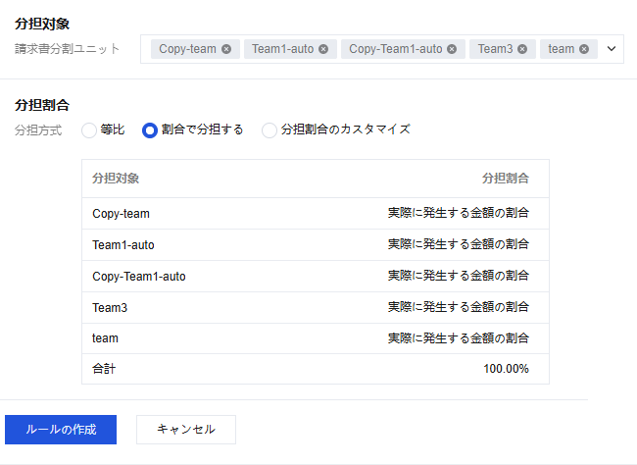Expand the 請求書分割ユニット dropdown arrow
The height and width of the screenshot is (465, 637).
tap(612, 48)
